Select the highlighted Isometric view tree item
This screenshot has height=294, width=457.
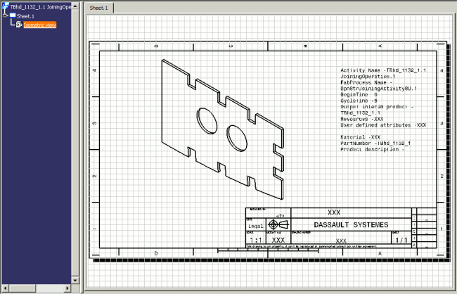[x=40, y=25]
